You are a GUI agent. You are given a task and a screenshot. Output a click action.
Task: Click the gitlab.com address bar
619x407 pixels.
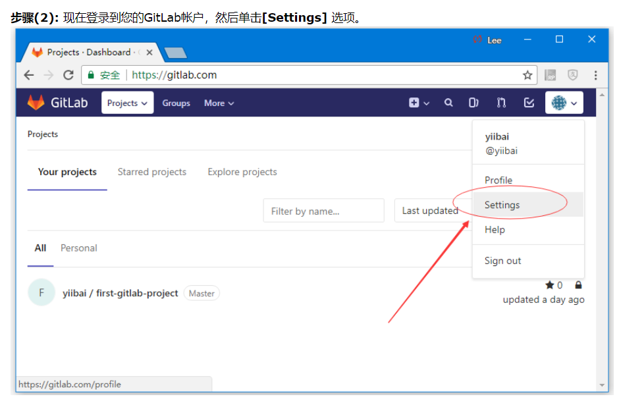click(309, 75)
